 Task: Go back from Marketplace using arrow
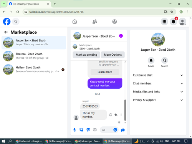(x=6, y=32)
